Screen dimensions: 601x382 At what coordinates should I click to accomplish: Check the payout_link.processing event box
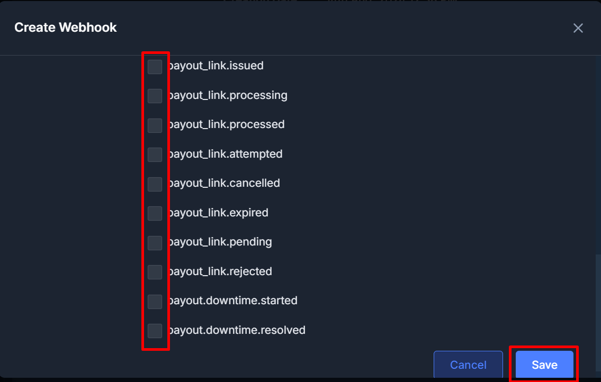pos(155,96)
